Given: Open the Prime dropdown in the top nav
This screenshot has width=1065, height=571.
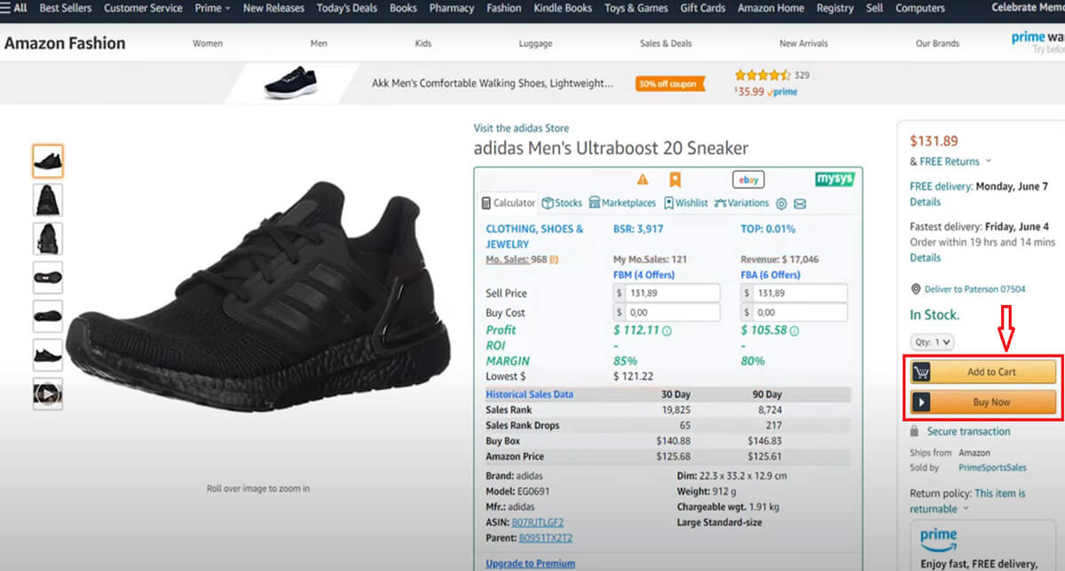Looking at the screenshot, I should [x=211, y=8].
